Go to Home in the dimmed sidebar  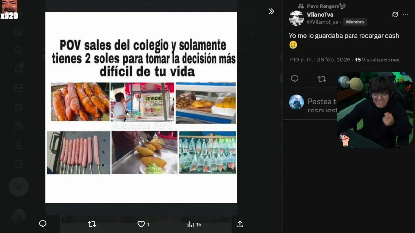[18, 32]
